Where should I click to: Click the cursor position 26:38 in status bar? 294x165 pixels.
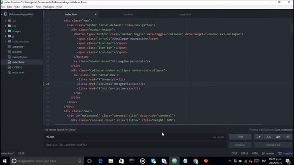[21, 154]
